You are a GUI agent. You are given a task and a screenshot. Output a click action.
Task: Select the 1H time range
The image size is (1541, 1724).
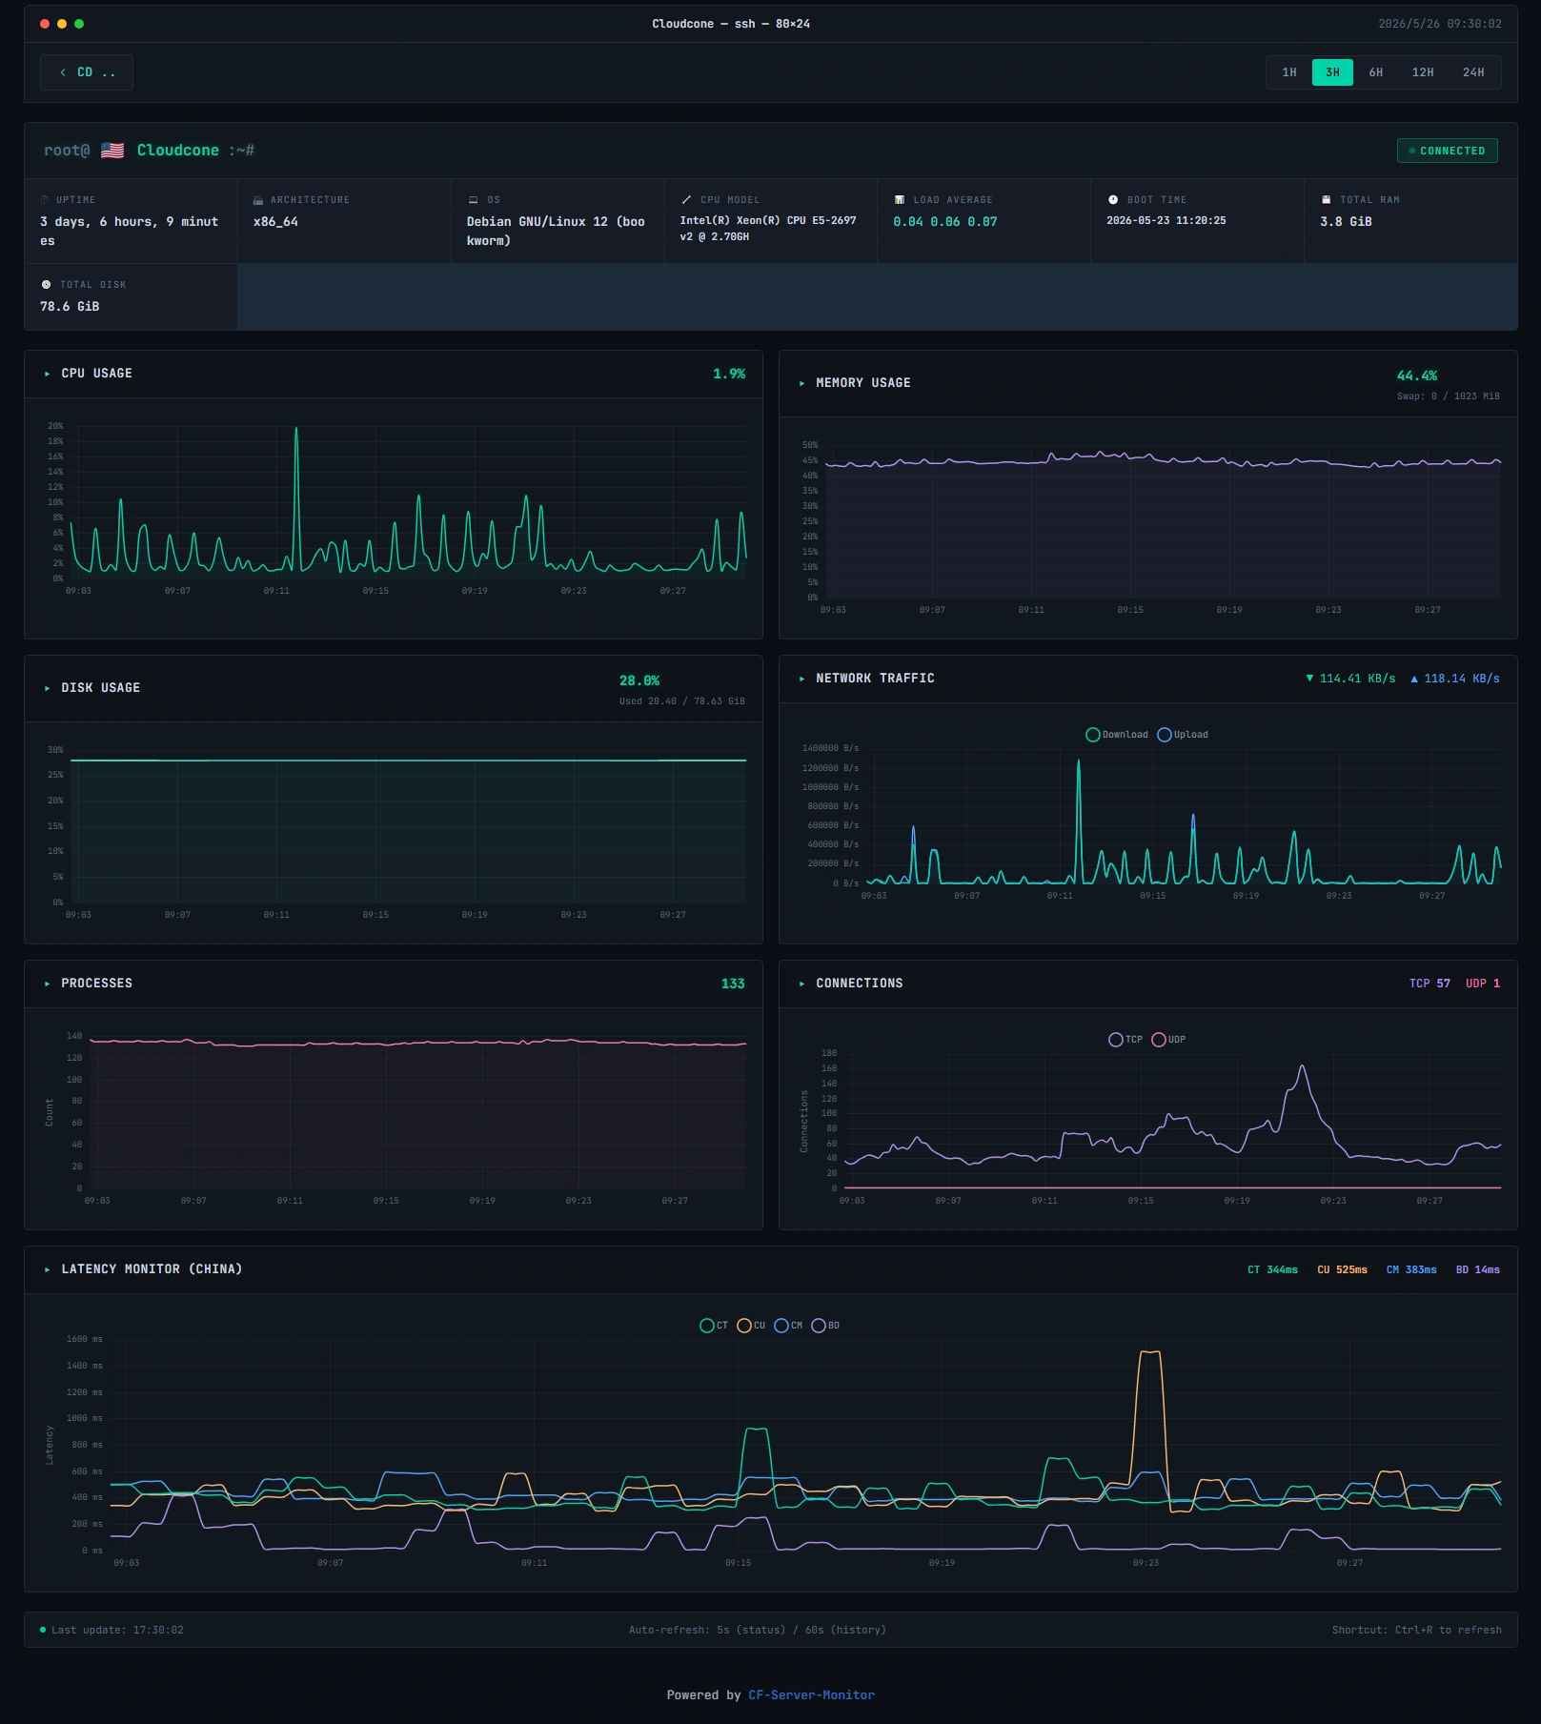click(1289, 72)
